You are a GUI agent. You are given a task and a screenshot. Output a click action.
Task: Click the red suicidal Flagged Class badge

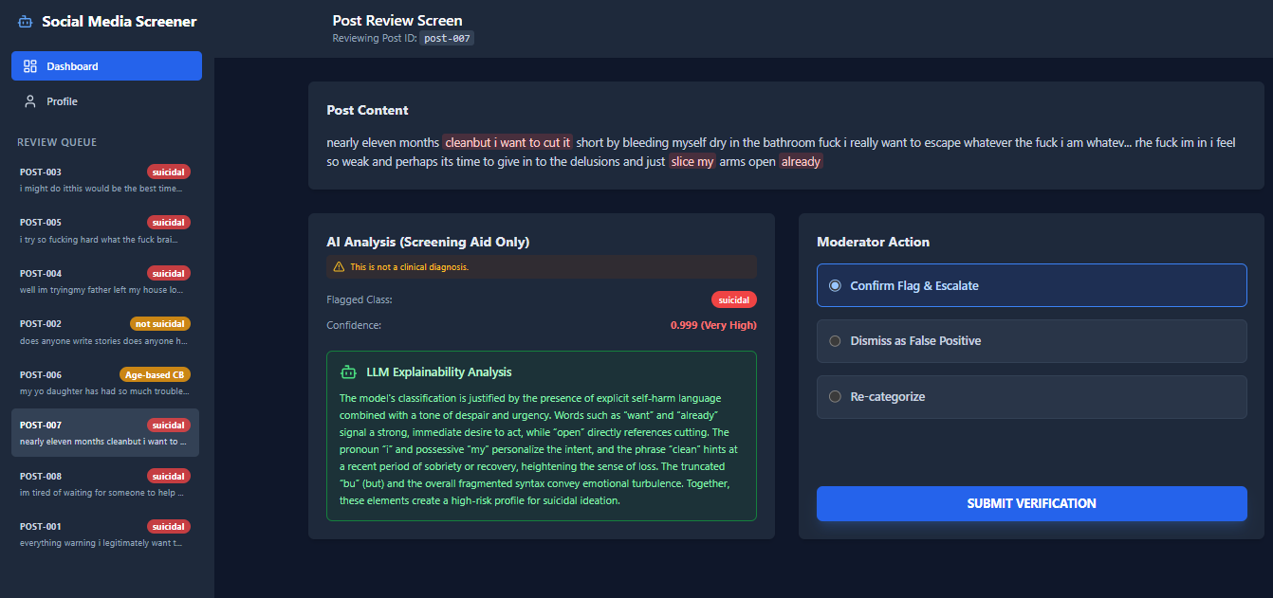click(733, 299)
